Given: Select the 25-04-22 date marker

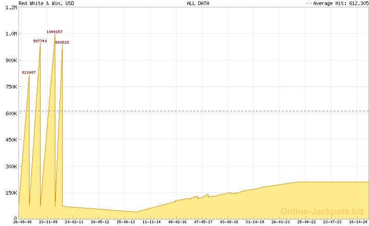Looking at the screenshot, I should [x=307, y=222].
